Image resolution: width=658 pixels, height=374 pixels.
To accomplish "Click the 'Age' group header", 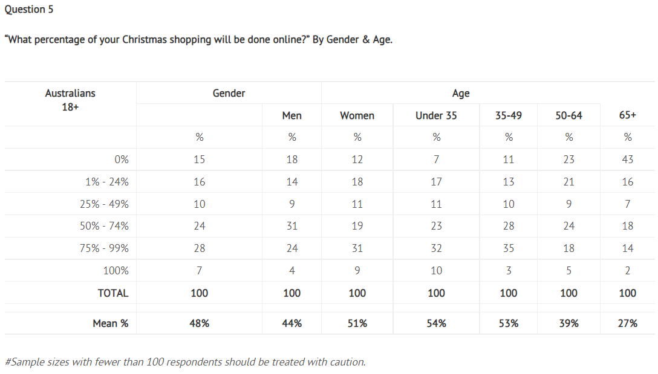I will pyautogui.click(x=460, y=93).
